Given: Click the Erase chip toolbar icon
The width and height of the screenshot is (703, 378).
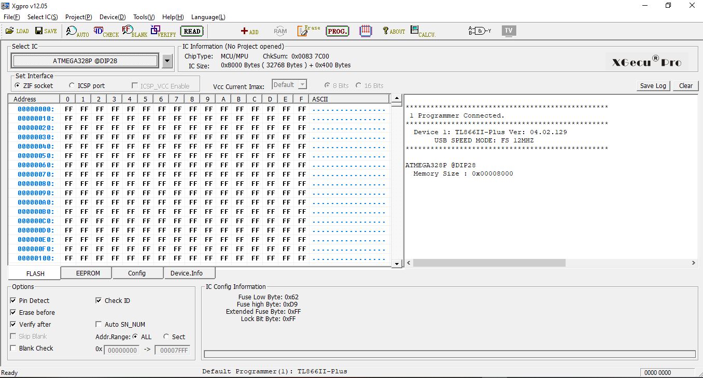Looking at the screenshot, I should pyautogui.click(x=309, y=31).
